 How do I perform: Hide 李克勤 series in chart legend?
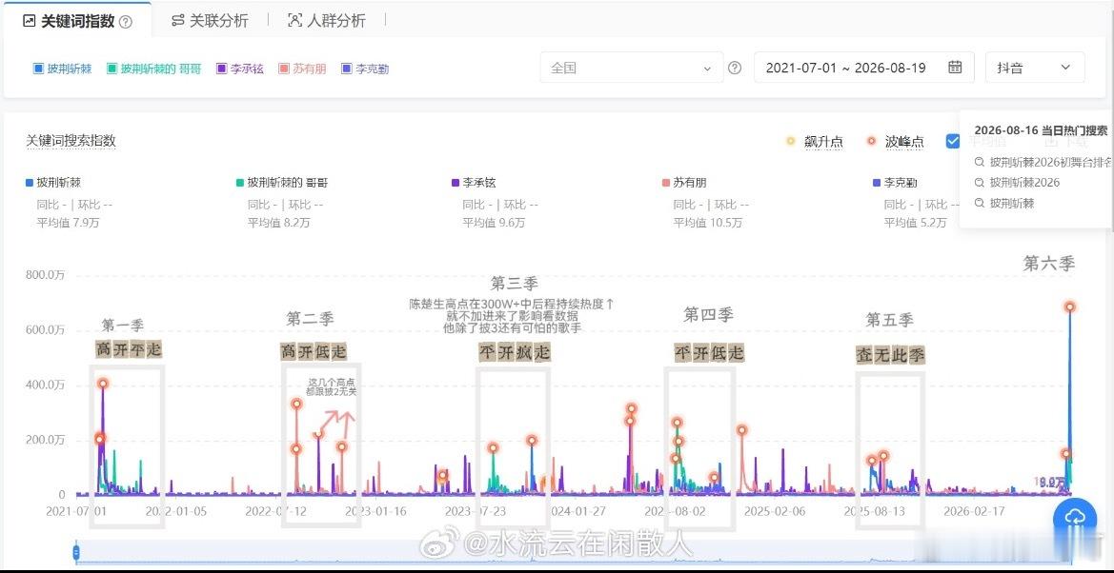coord(895,183)
